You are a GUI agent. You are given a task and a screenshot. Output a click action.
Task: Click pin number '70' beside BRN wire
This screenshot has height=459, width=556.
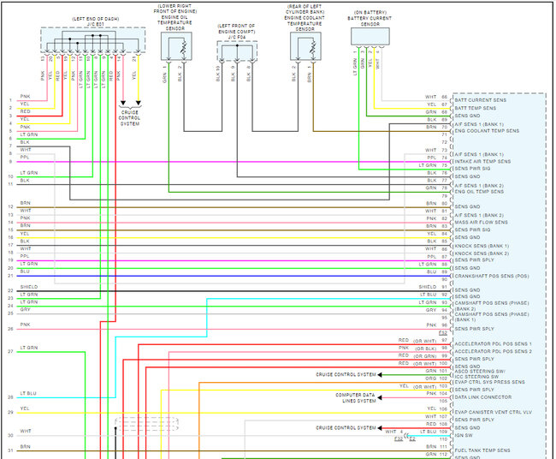pos(444,127)
